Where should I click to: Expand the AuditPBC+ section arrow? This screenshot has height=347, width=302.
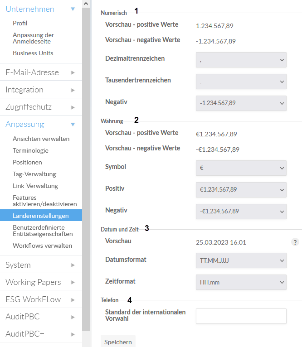(73, 334)
